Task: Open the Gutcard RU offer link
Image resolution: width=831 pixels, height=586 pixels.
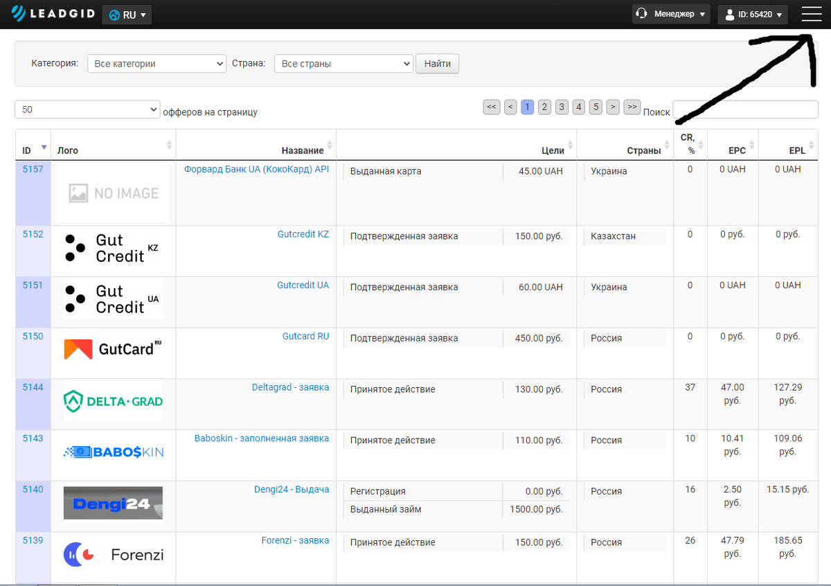Action: click(305, 336)
